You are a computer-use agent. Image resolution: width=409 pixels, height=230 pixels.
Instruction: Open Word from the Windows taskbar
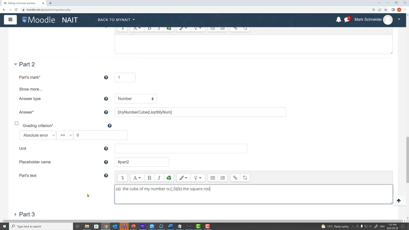tap(170, 226)
